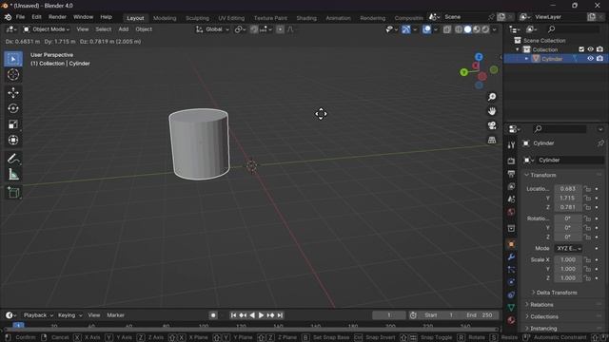Switch perspective/orthographic grid icon

(492, 140)
